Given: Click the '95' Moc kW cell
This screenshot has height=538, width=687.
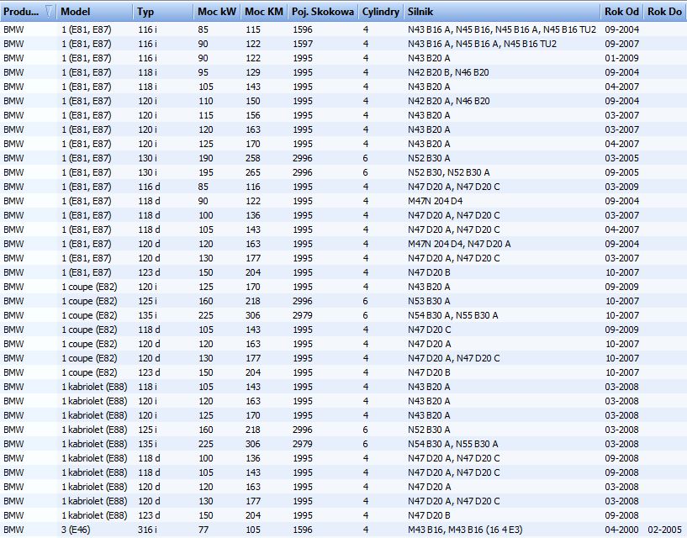Looking at the screenshot, I should pyautogui.click(x=203, y=72).
